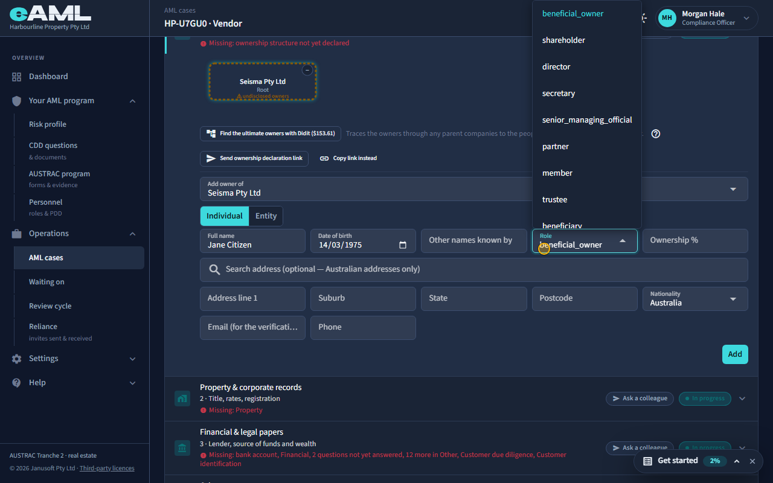Open the Third-party licences link
Viewport: 773px width, 483px height.
[107, 468]
